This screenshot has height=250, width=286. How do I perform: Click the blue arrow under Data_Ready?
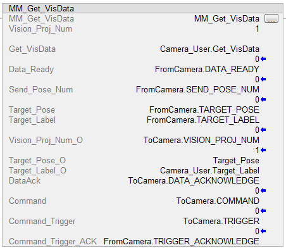(x=263, y=79)
